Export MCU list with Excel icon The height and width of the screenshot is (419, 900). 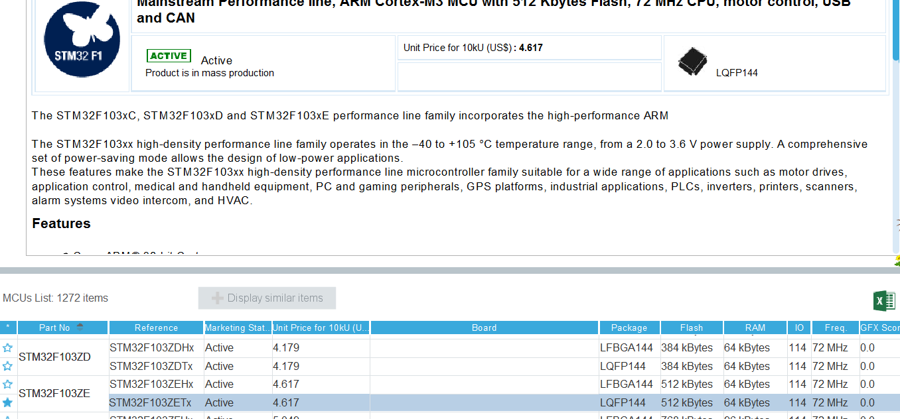point(884,300)
